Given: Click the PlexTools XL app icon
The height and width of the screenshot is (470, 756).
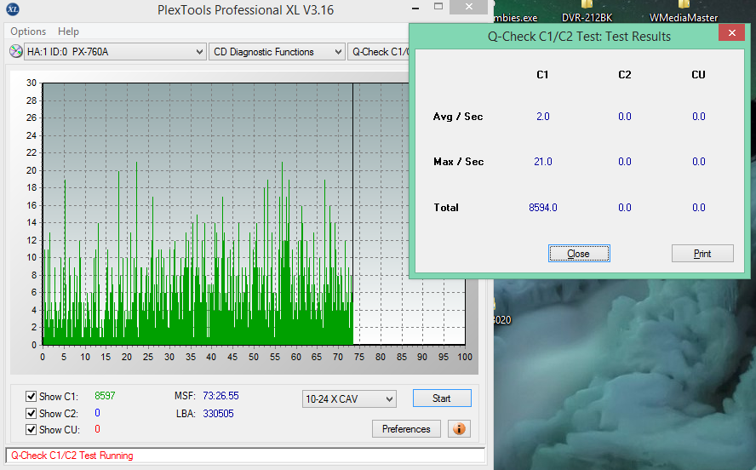Looking at the screenshot, I should coord(13,9).
